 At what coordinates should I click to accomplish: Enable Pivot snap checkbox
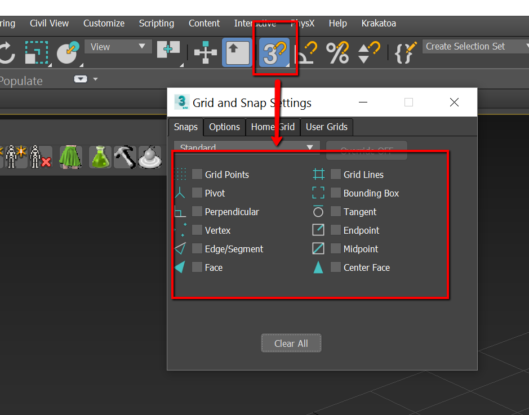[x=197, y=193]
